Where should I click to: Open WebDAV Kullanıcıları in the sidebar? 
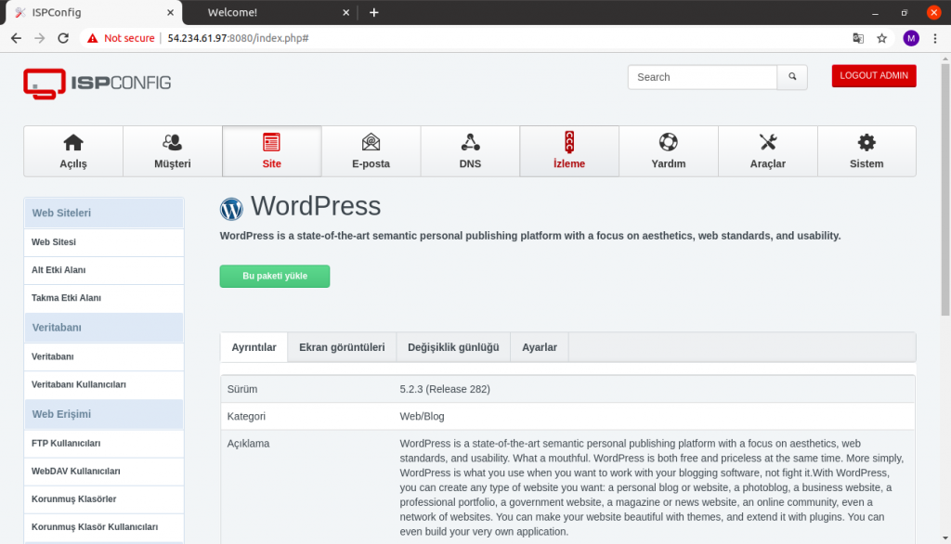click(104, 472)
